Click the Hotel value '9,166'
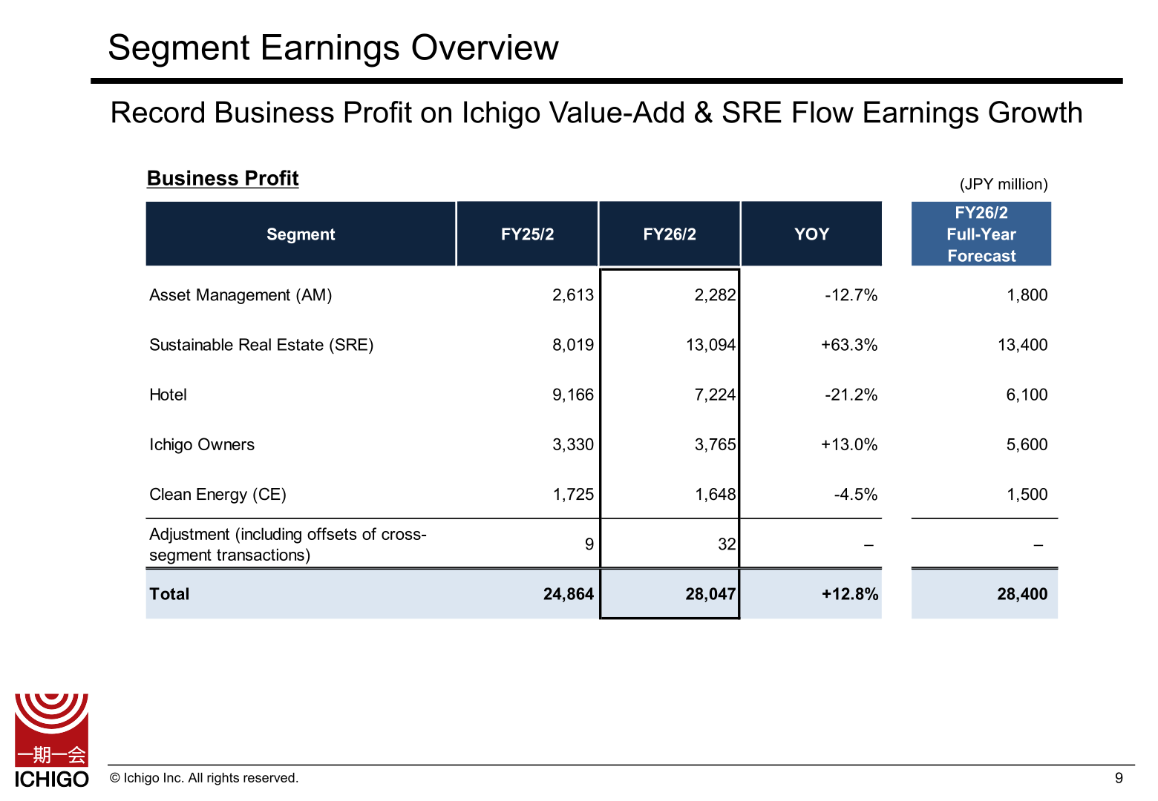 pos(573,395)
